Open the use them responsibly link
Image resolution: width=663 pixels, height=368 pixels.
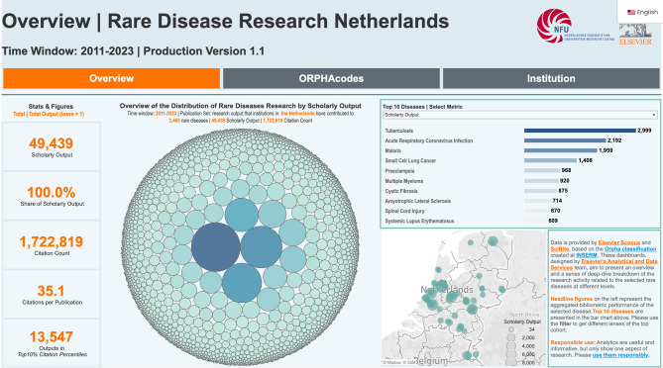620,355
